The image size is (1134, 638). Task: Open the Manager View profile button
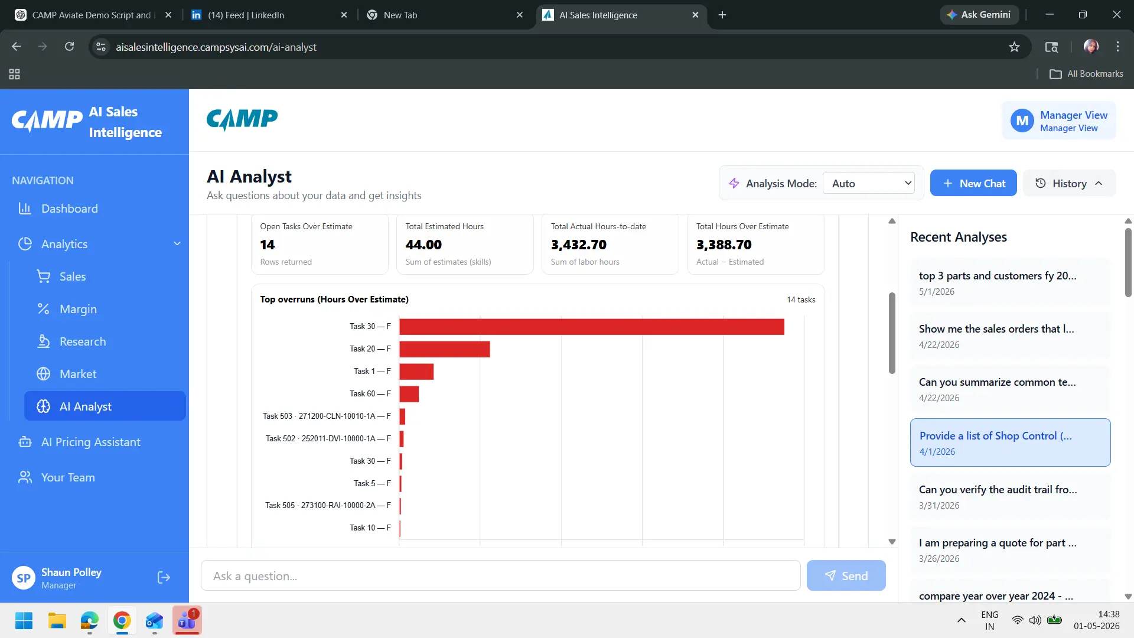[1058, 121]
